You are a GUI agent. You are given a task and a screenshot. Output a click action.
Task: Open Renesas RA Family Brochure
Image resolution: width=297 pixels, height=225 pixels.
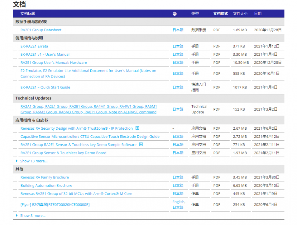[x=45, y=177]
